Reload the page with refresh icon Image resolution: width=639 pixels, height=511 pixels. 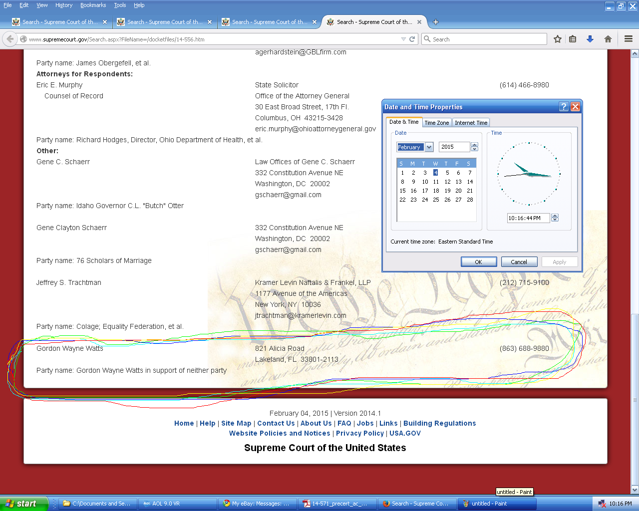pyautogui.click(x=412, y=39)
